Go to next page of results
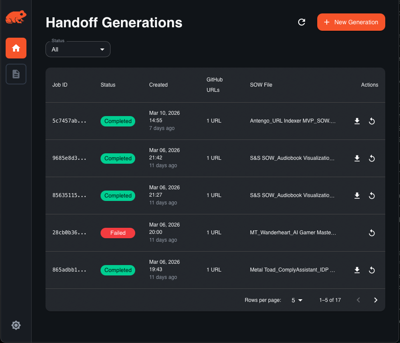This screenshot has height=343, width=400. [375, 300]
